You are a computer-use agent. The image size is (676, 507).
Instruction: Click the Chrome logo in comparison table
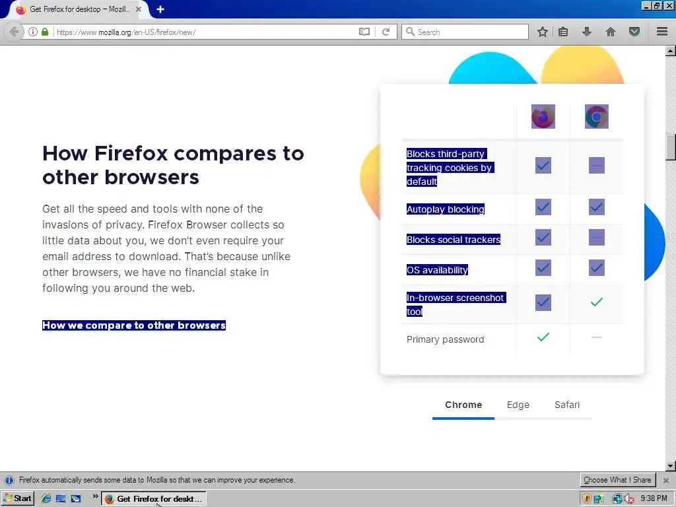pyautogui.click(x=597, y=116)
